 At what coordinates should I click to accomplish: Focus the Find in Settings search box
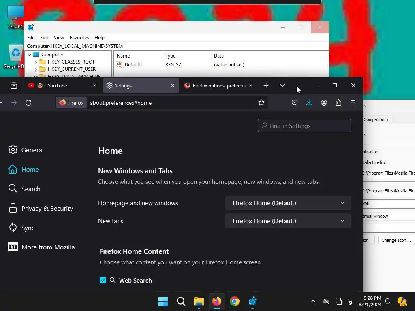[x=304, y=126]
